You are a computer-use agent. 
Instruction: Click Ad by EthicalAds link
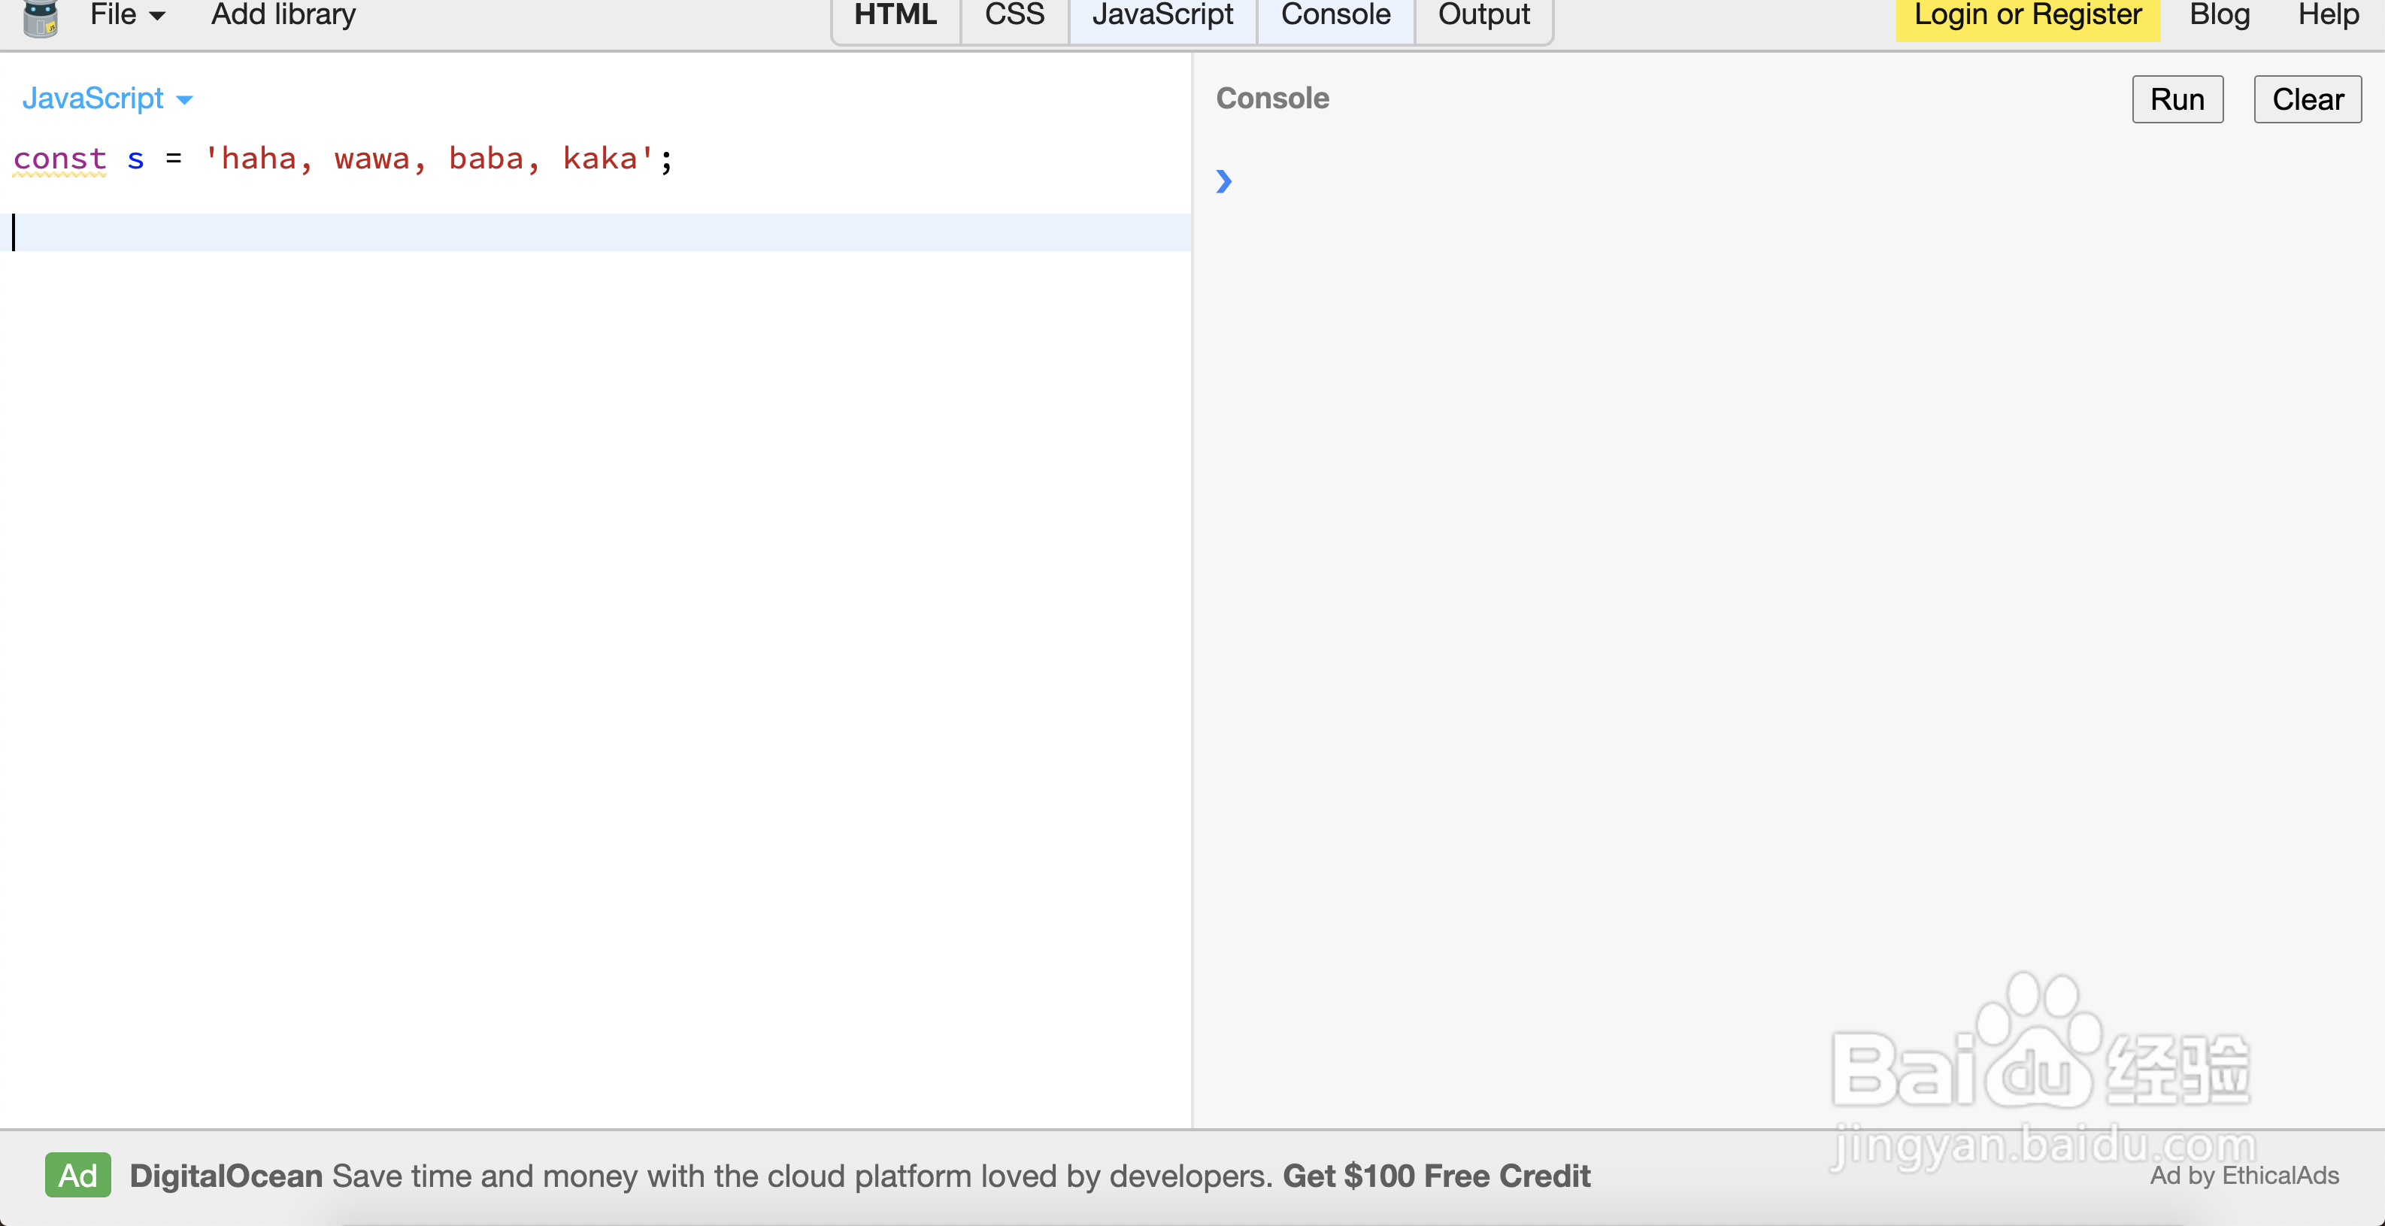[2244, 1174]
